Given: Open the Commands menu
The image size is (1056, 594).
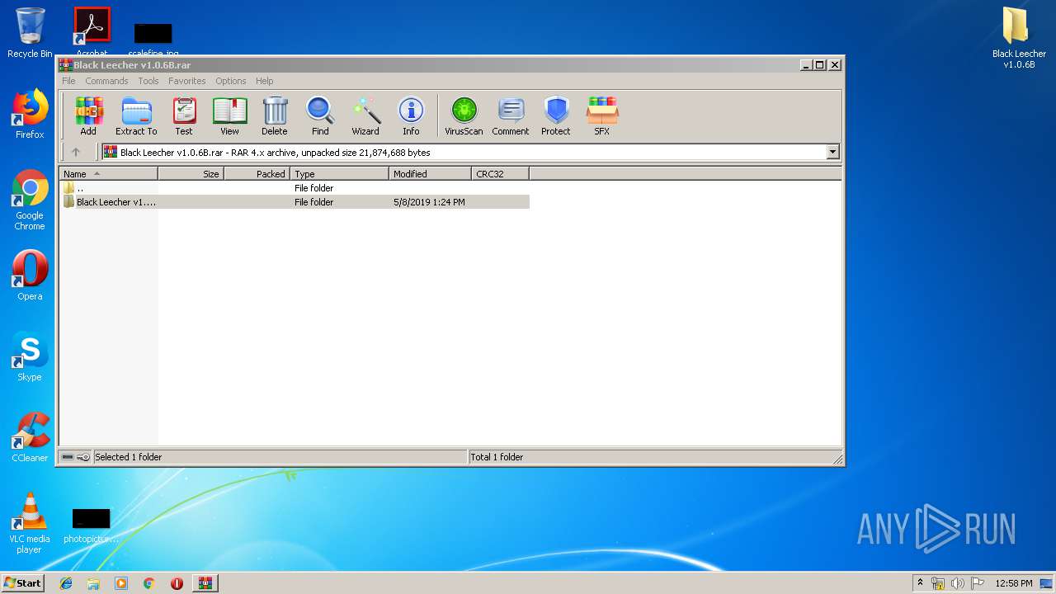Looking at the screenshot, I should point(106,81).
